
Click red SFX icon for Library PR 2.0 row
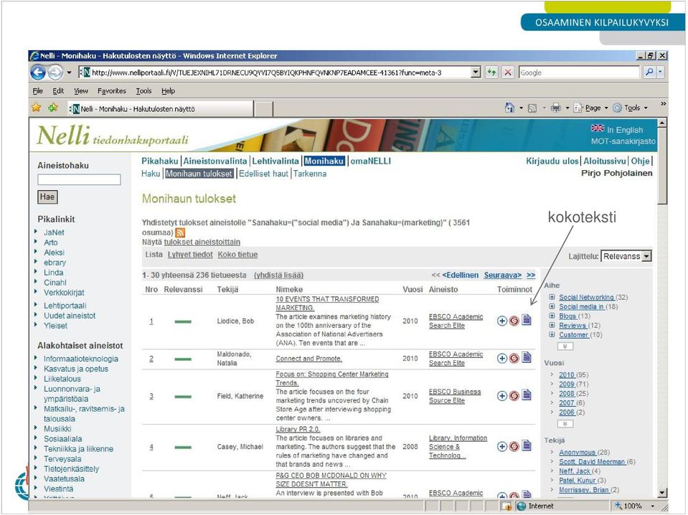(x=514, y=447)
